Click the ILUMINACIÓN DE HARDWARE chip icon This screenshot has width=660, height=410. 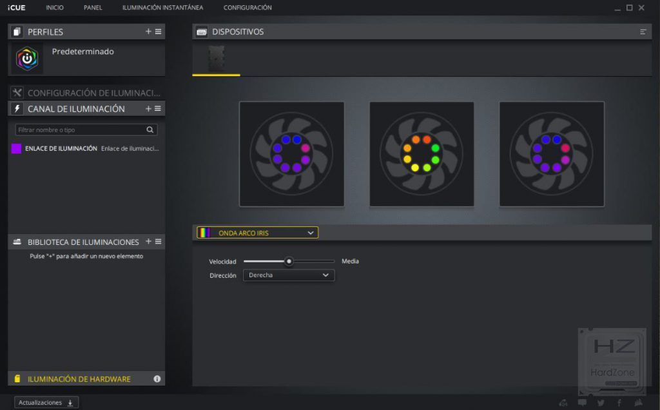tap(17, 378)
